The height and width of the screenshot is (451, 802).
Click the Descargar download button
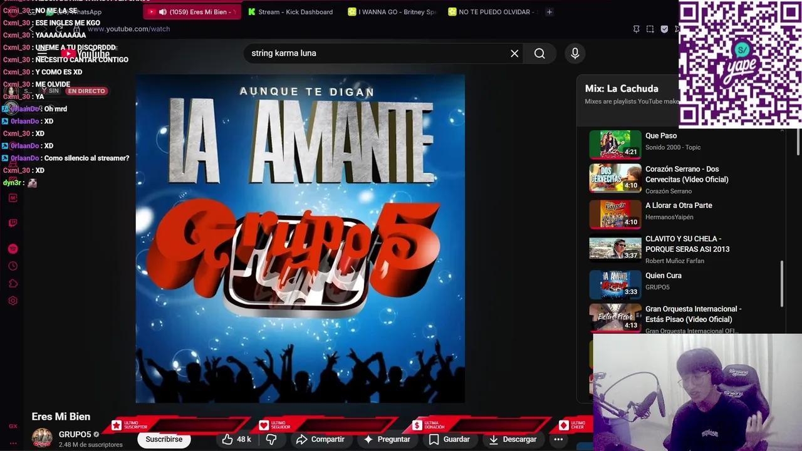point(513,440)
